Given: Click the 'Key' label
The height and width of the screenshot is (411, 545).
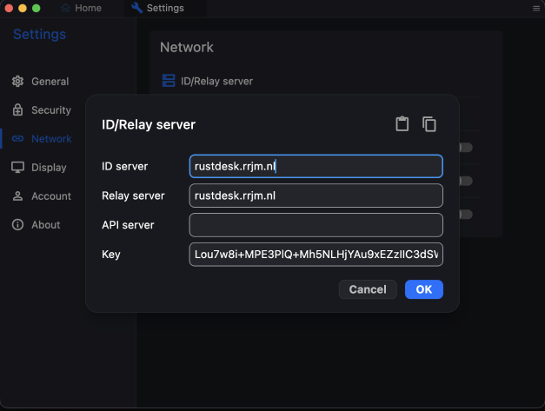Looking at the screenshot, I should coord(111,255).
